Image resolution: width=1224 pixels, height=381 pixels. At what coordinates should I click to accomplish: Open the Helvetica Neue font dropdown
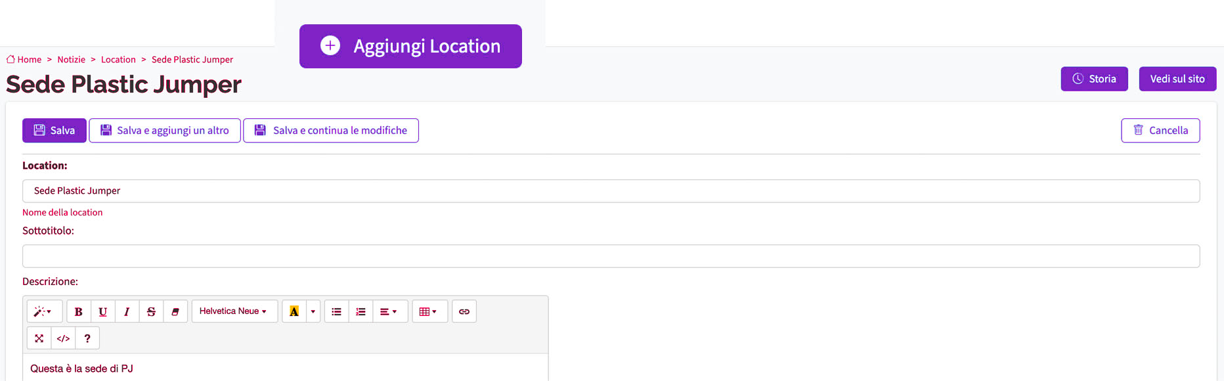(234, 311)
